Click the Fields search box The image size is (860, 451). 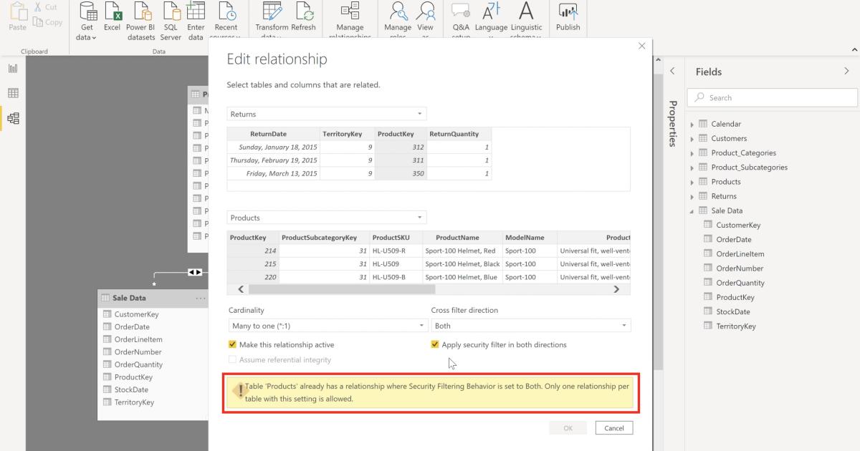772,97
